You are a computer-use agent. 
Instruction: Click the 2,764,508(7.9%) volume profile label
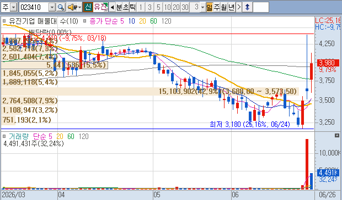click(x=30, y=101)
